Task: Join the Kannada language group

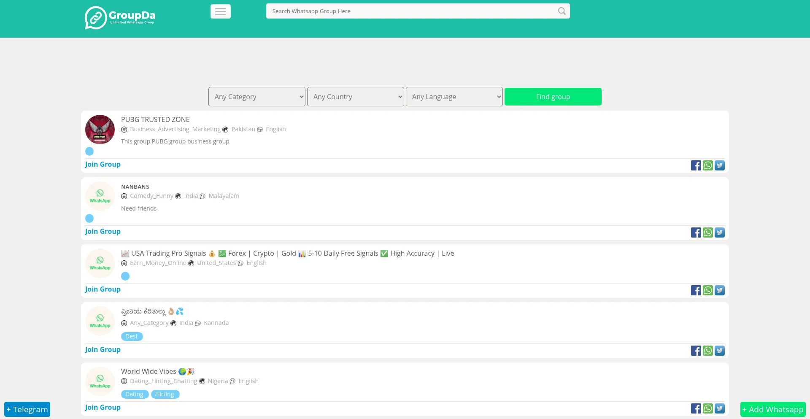Action: pos(103,349)
